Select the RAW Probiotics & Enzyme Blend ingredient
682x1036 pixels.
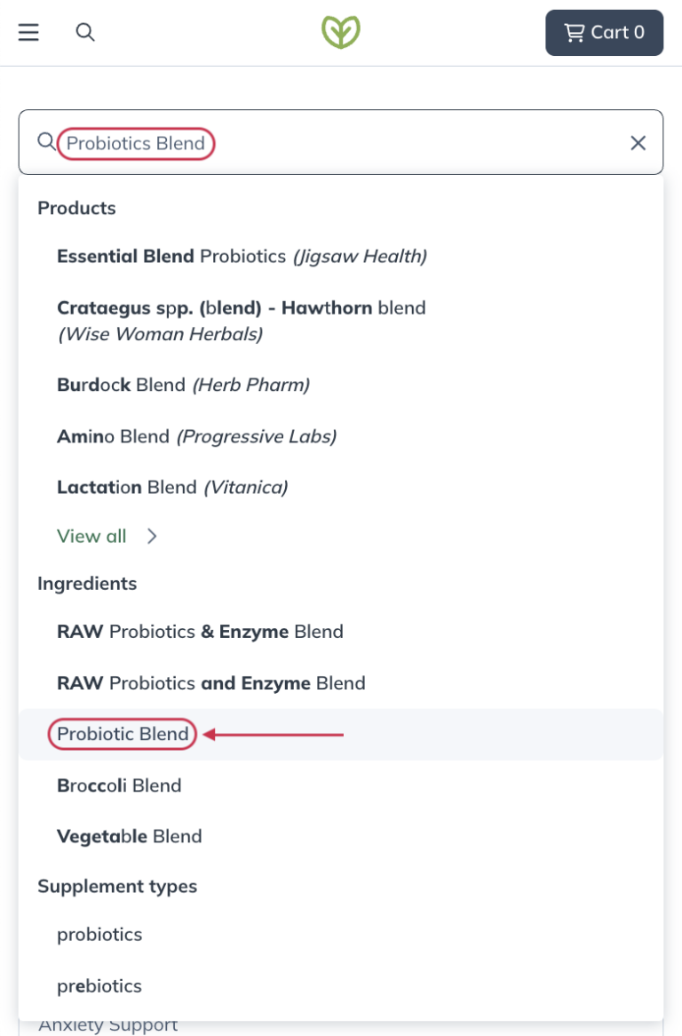click(x=201, y=632)
